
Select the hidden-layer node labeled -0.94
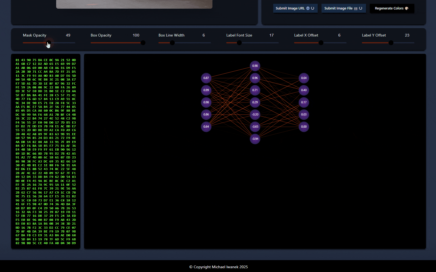tap(255, 139)
